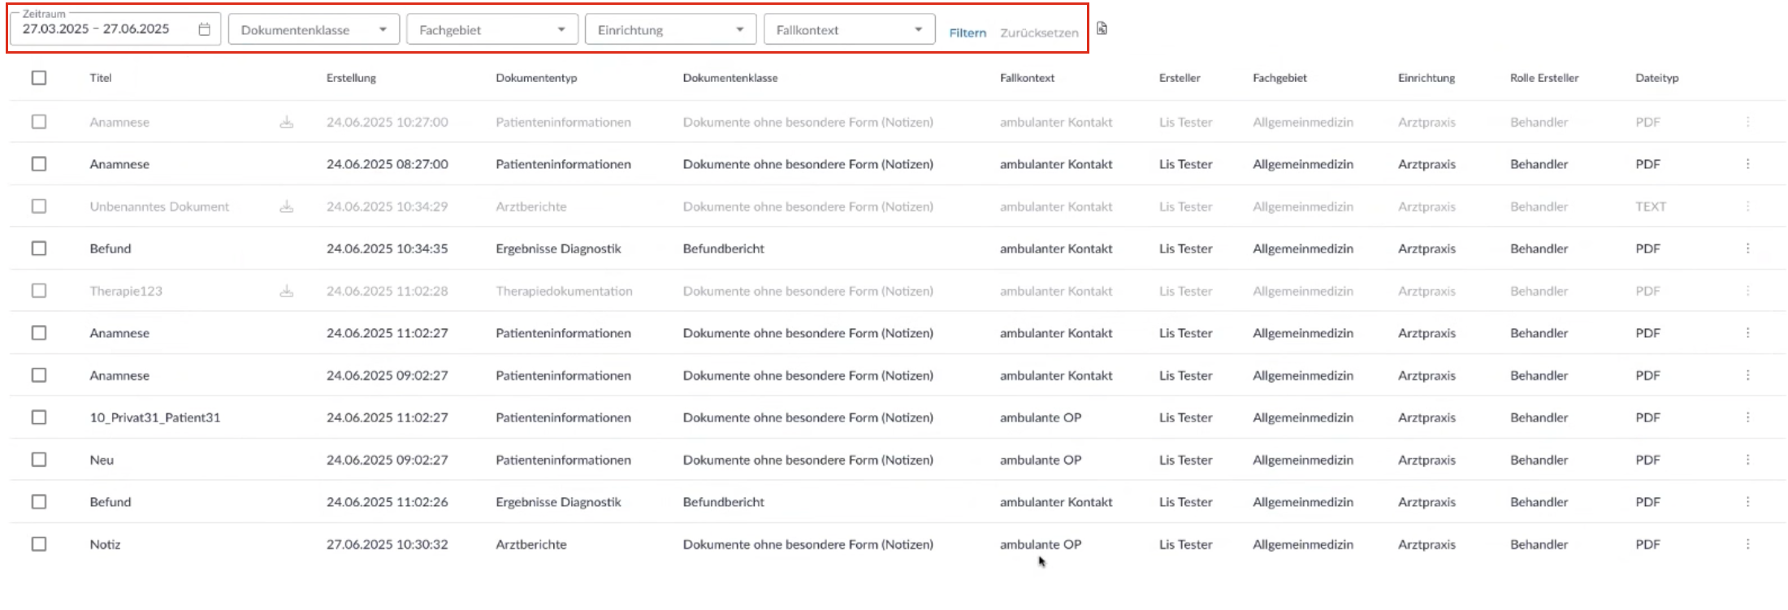Click the document export icon beside Zurücksetzen
The width and height of the screenshot is (1788, 610).
click(1102, 29)
